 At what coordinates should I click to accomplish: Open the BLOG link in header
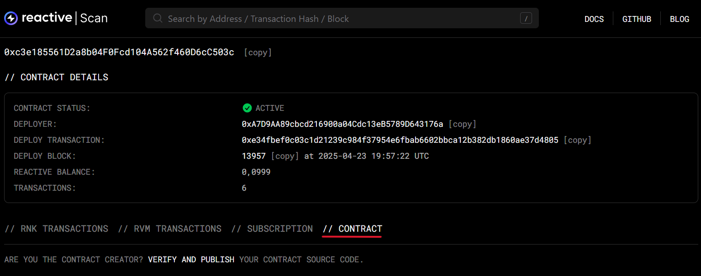pyautogui.click(x=680, y=19)
